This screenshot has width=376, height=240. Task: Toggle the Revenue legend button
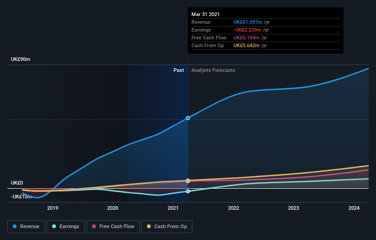26,227
